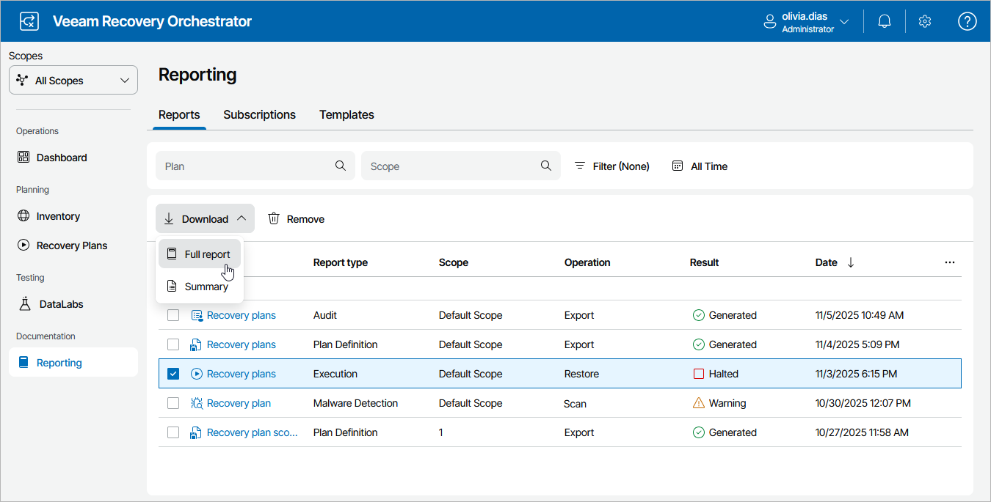Switch to the Subscriptions tab
This screenshot has height=502, width=991.
pyautogui.click(x=259, y=114)
